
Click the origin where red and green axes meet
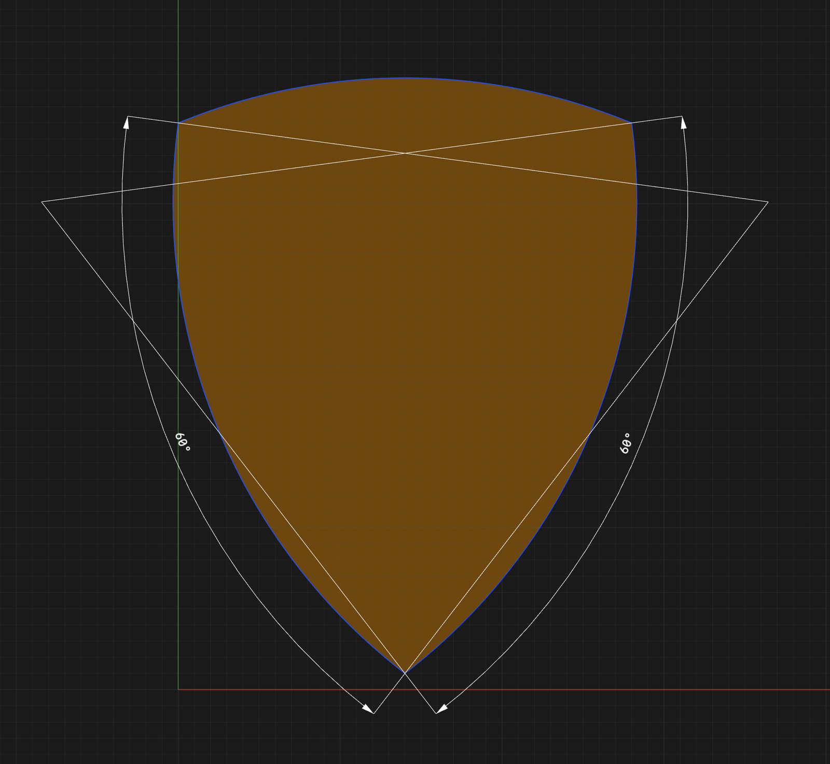click(178, 690)
